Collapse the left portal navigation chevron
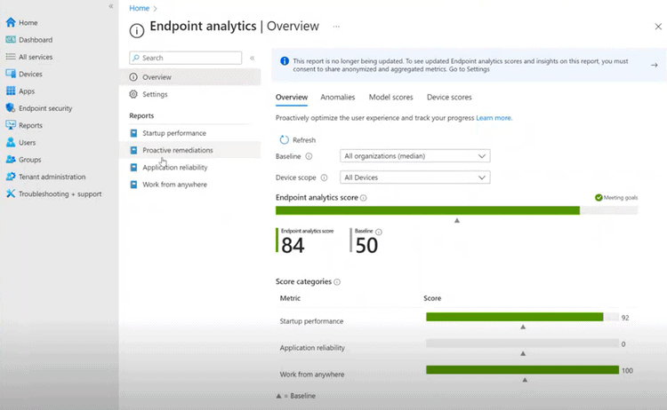667x410 pixels. [x=111, y=6]
